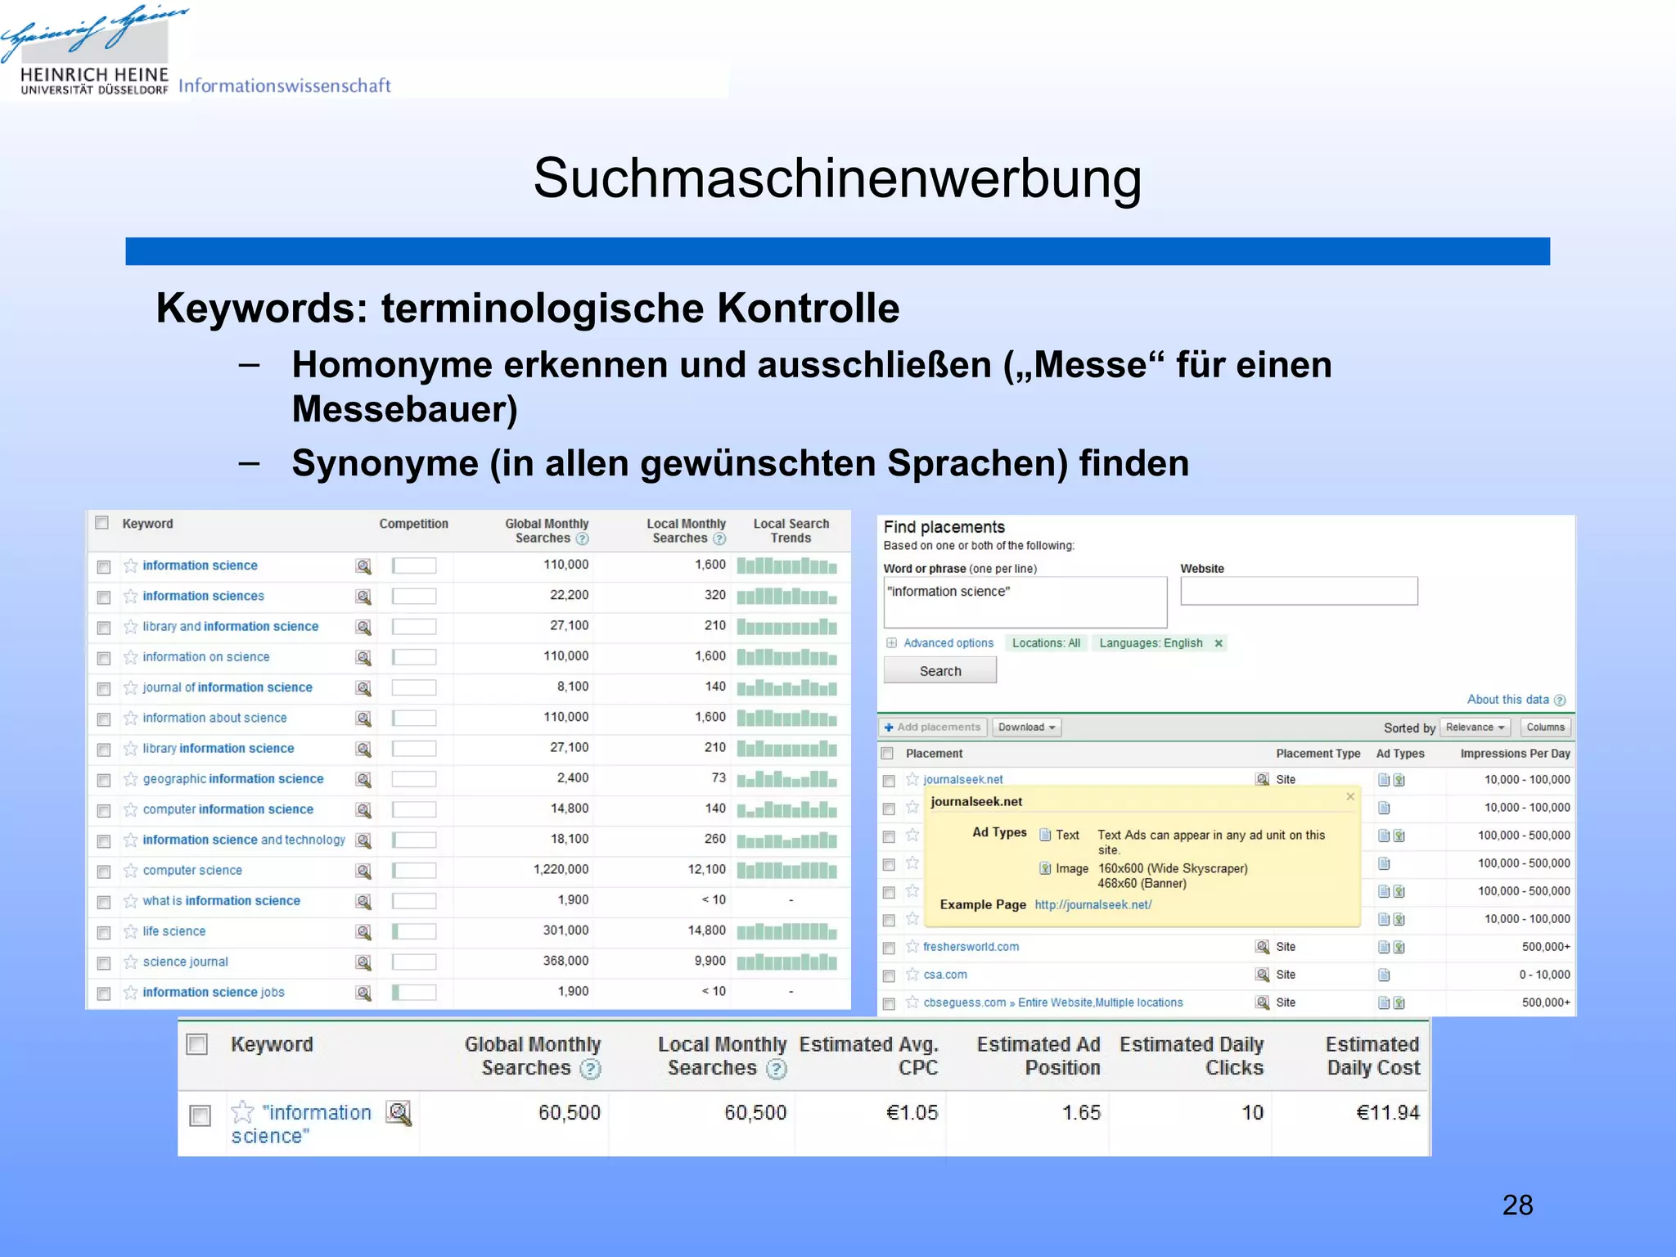Check the journal of information science checkbox
1676x1257 pixels.
[104, 688]
